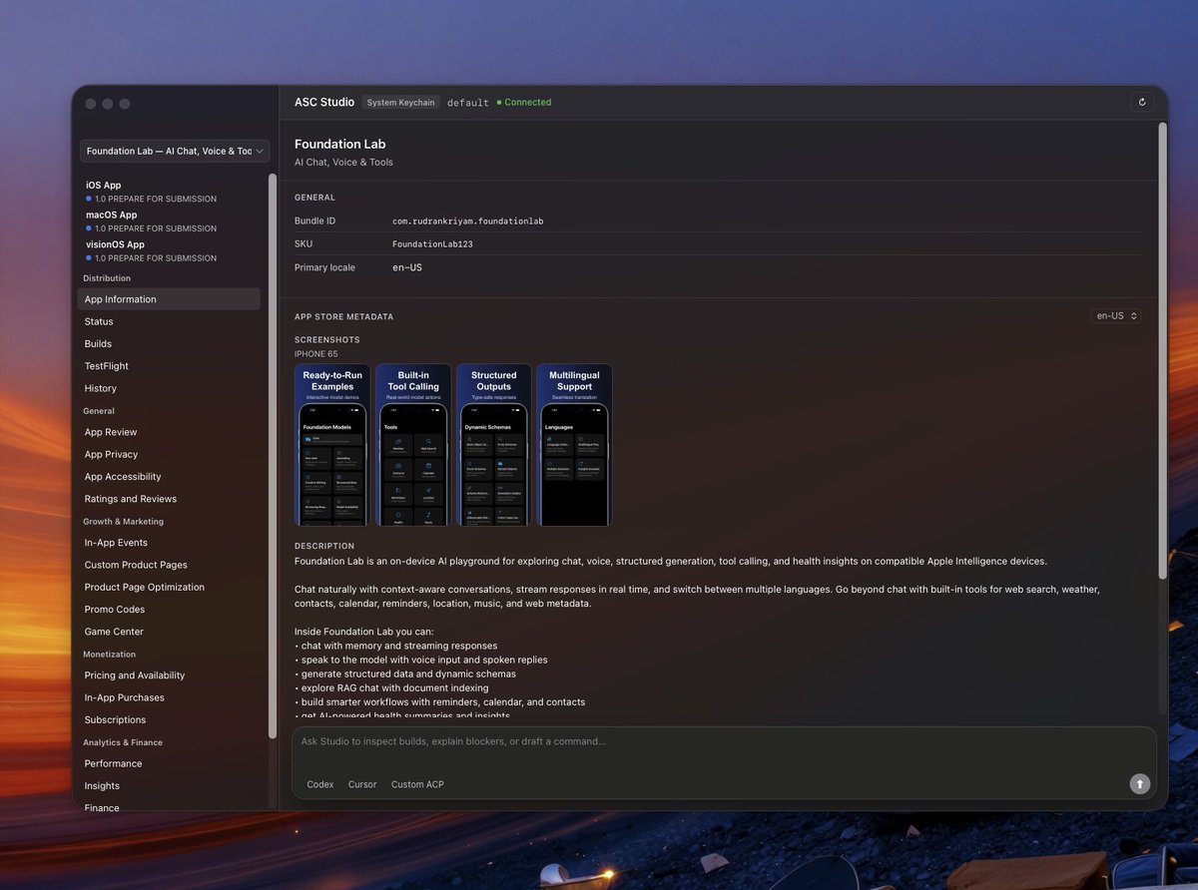The width and height of the screenshot is (1198, 890).
Task: Click the SKU value FoundationLab123
Action: tap(432, 243)
